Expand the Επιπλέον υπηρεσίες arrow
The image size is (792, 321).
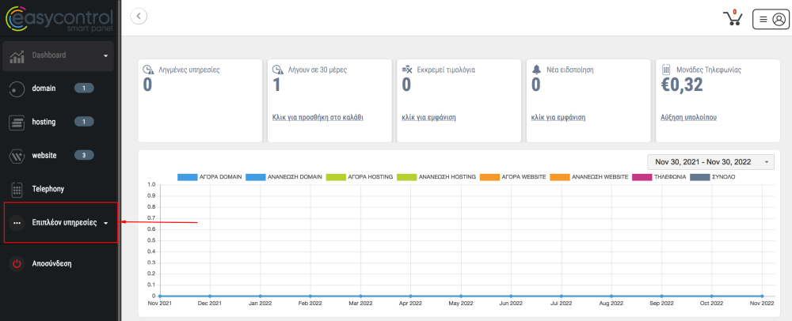(105, 223)
